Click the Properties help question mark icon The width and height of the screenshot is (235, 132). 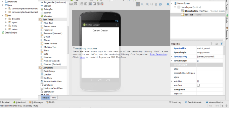(x=211, y=44)
